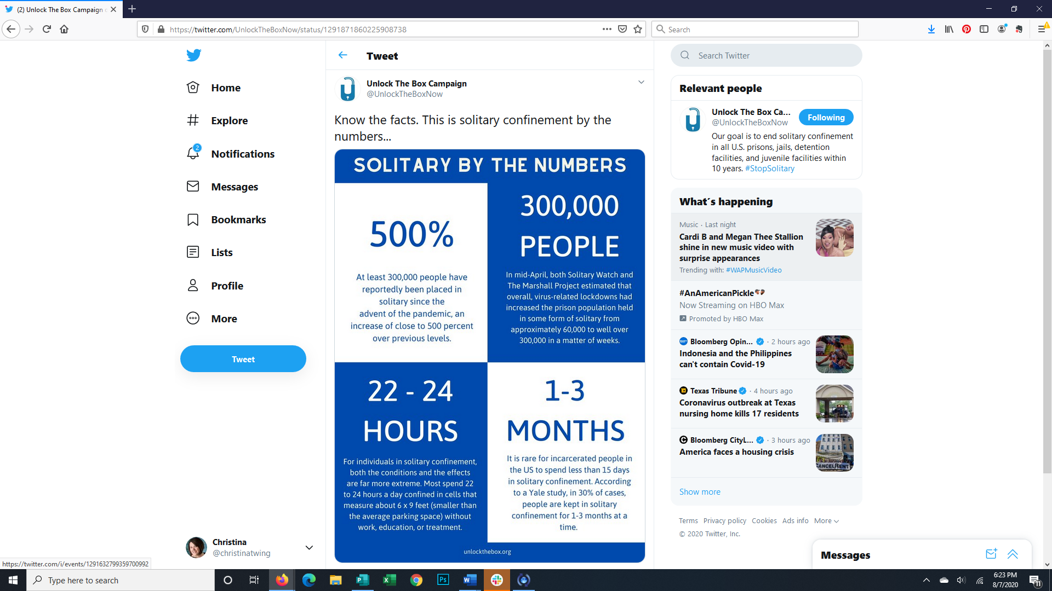Select Explore in navigation menu

[x=229, y=121]
